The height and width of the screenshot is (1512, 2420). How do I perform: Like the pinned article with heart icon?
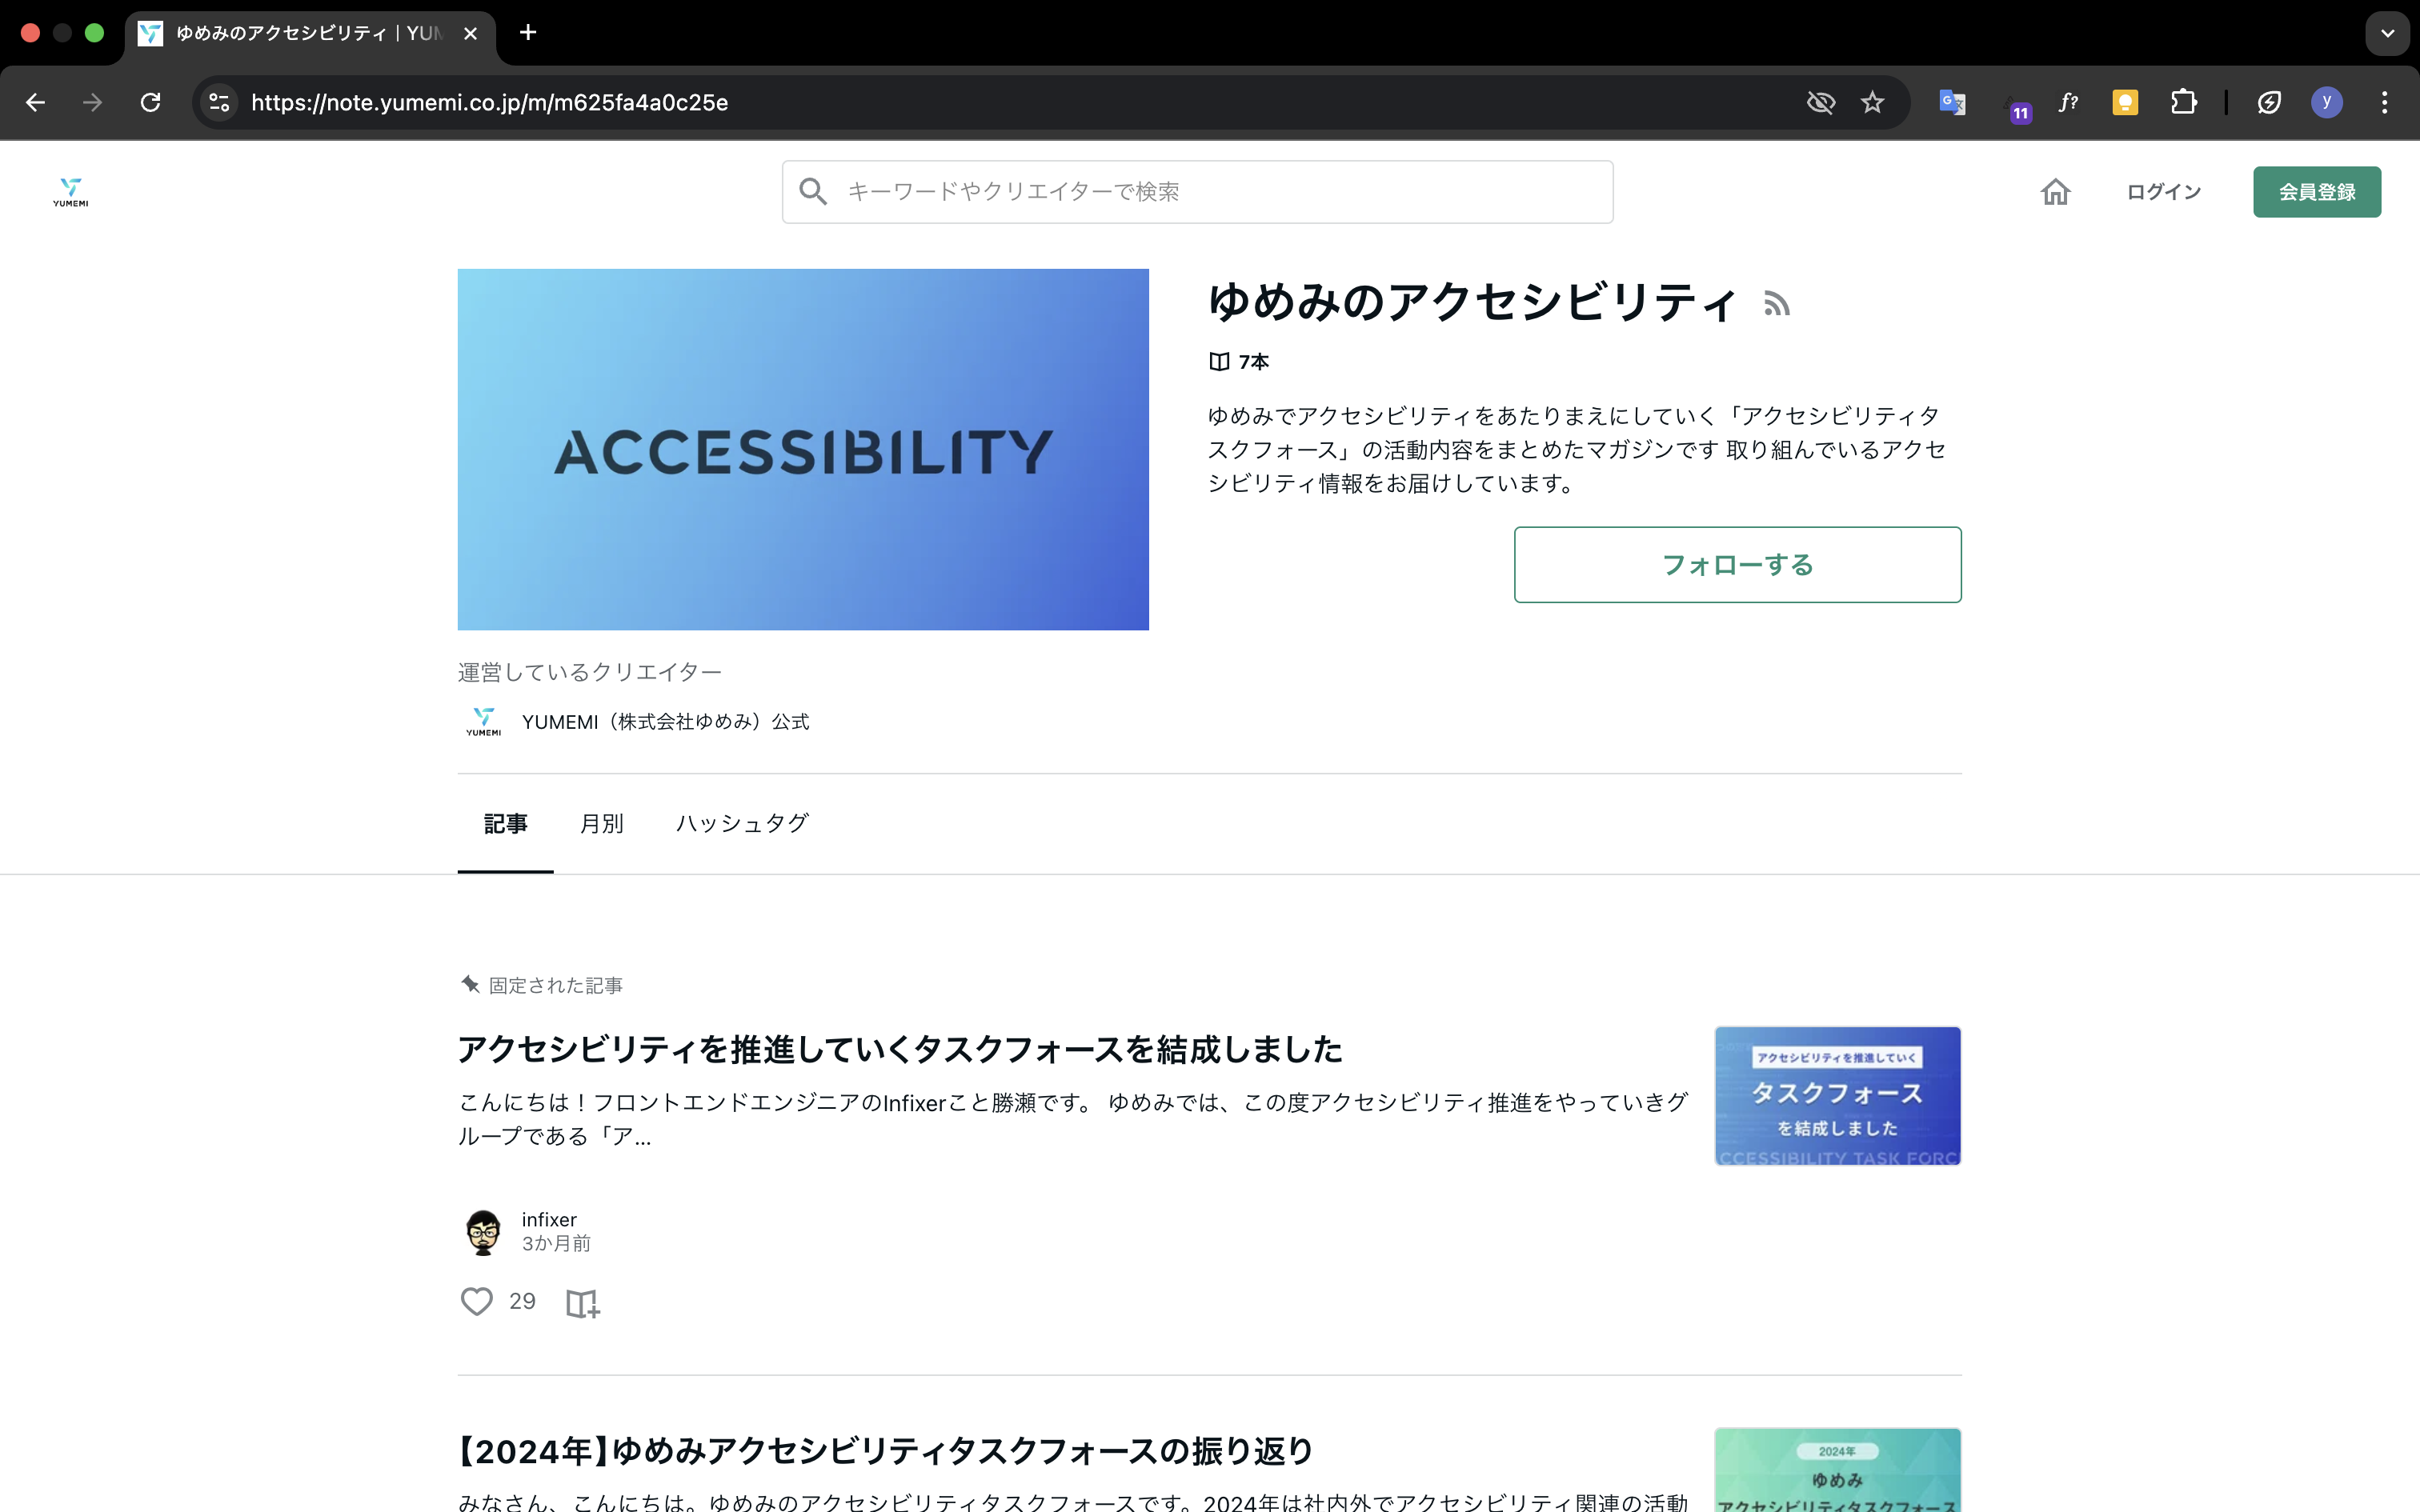476,1301
